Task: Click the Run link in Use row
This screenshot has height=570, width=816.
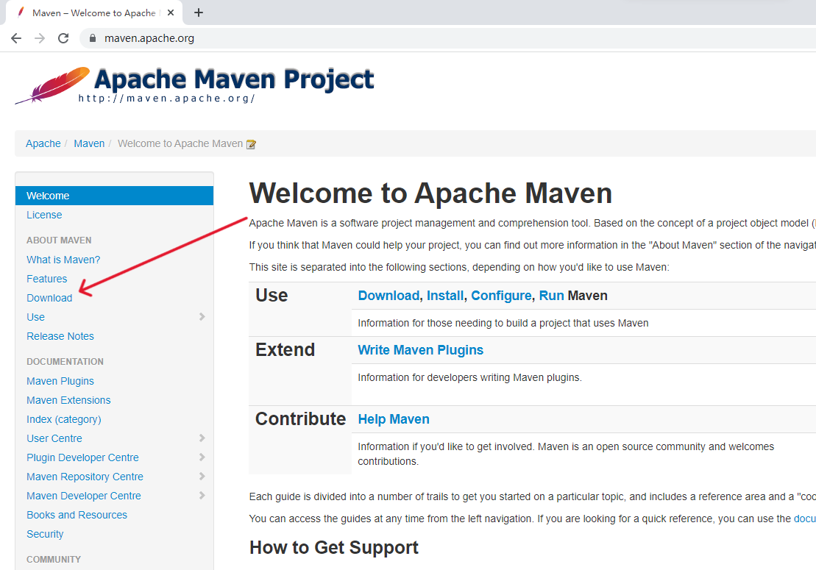Action: [552, 296]
